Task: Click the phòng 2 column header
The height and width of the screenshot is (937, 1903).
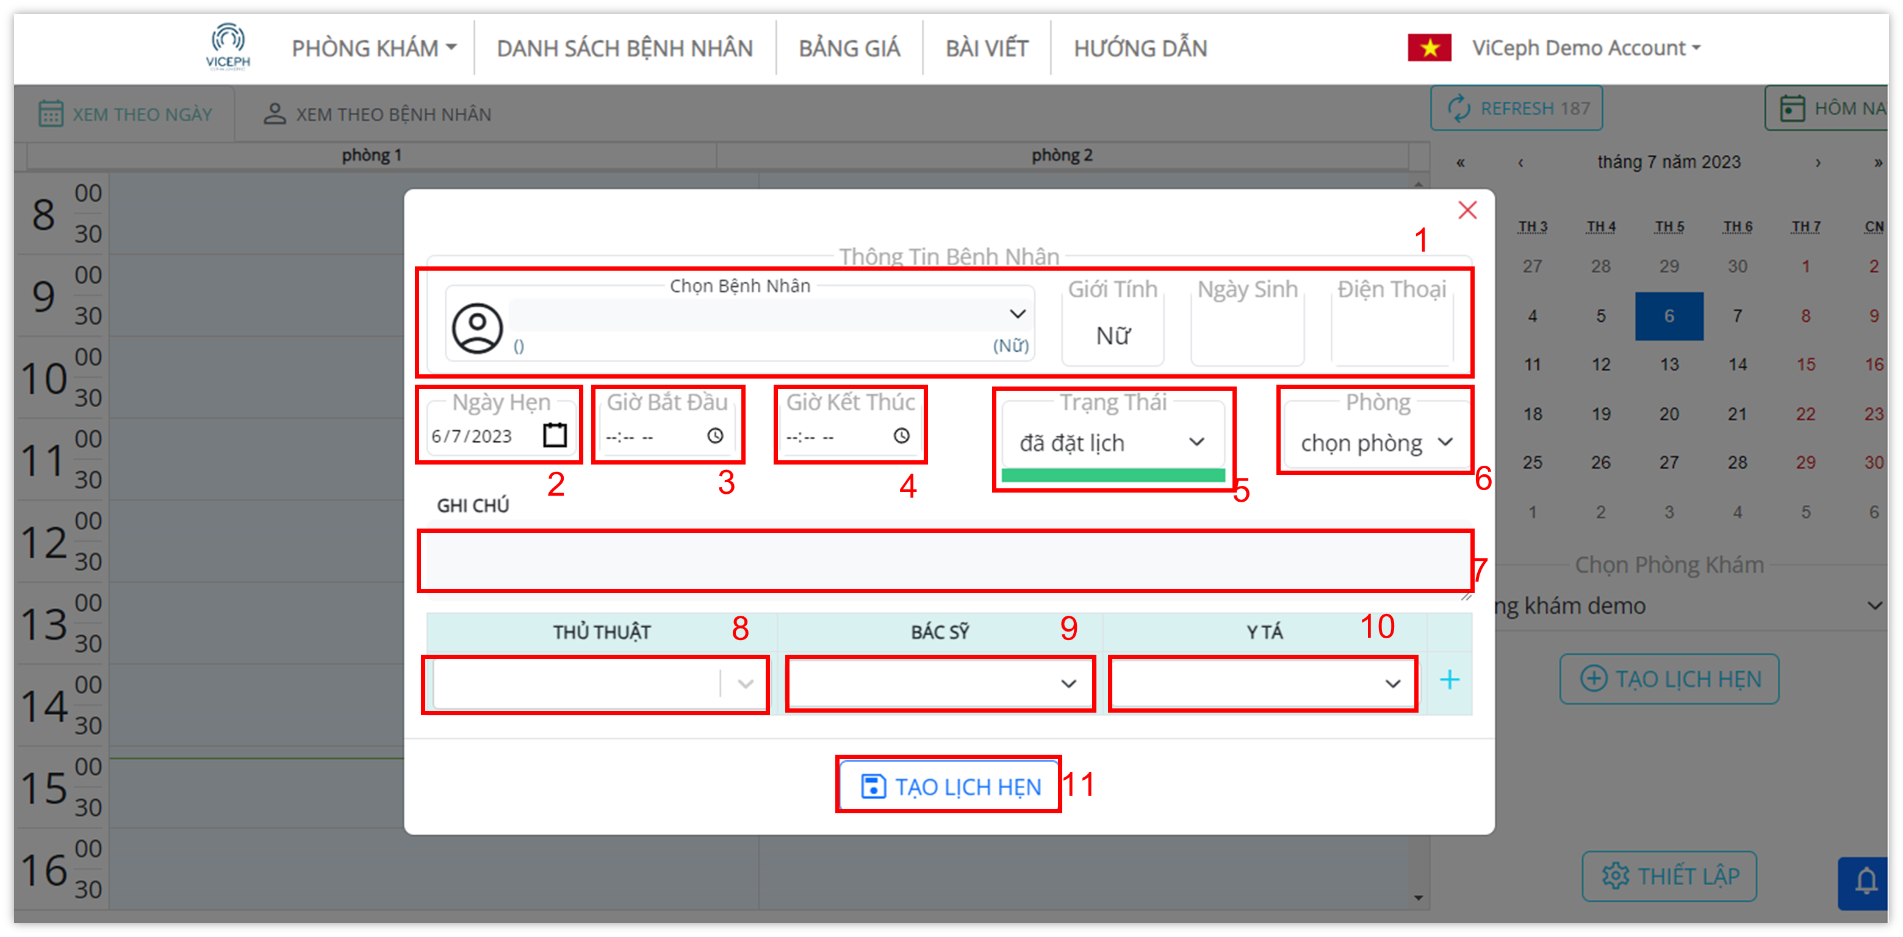Action: tap(1062, 156)
